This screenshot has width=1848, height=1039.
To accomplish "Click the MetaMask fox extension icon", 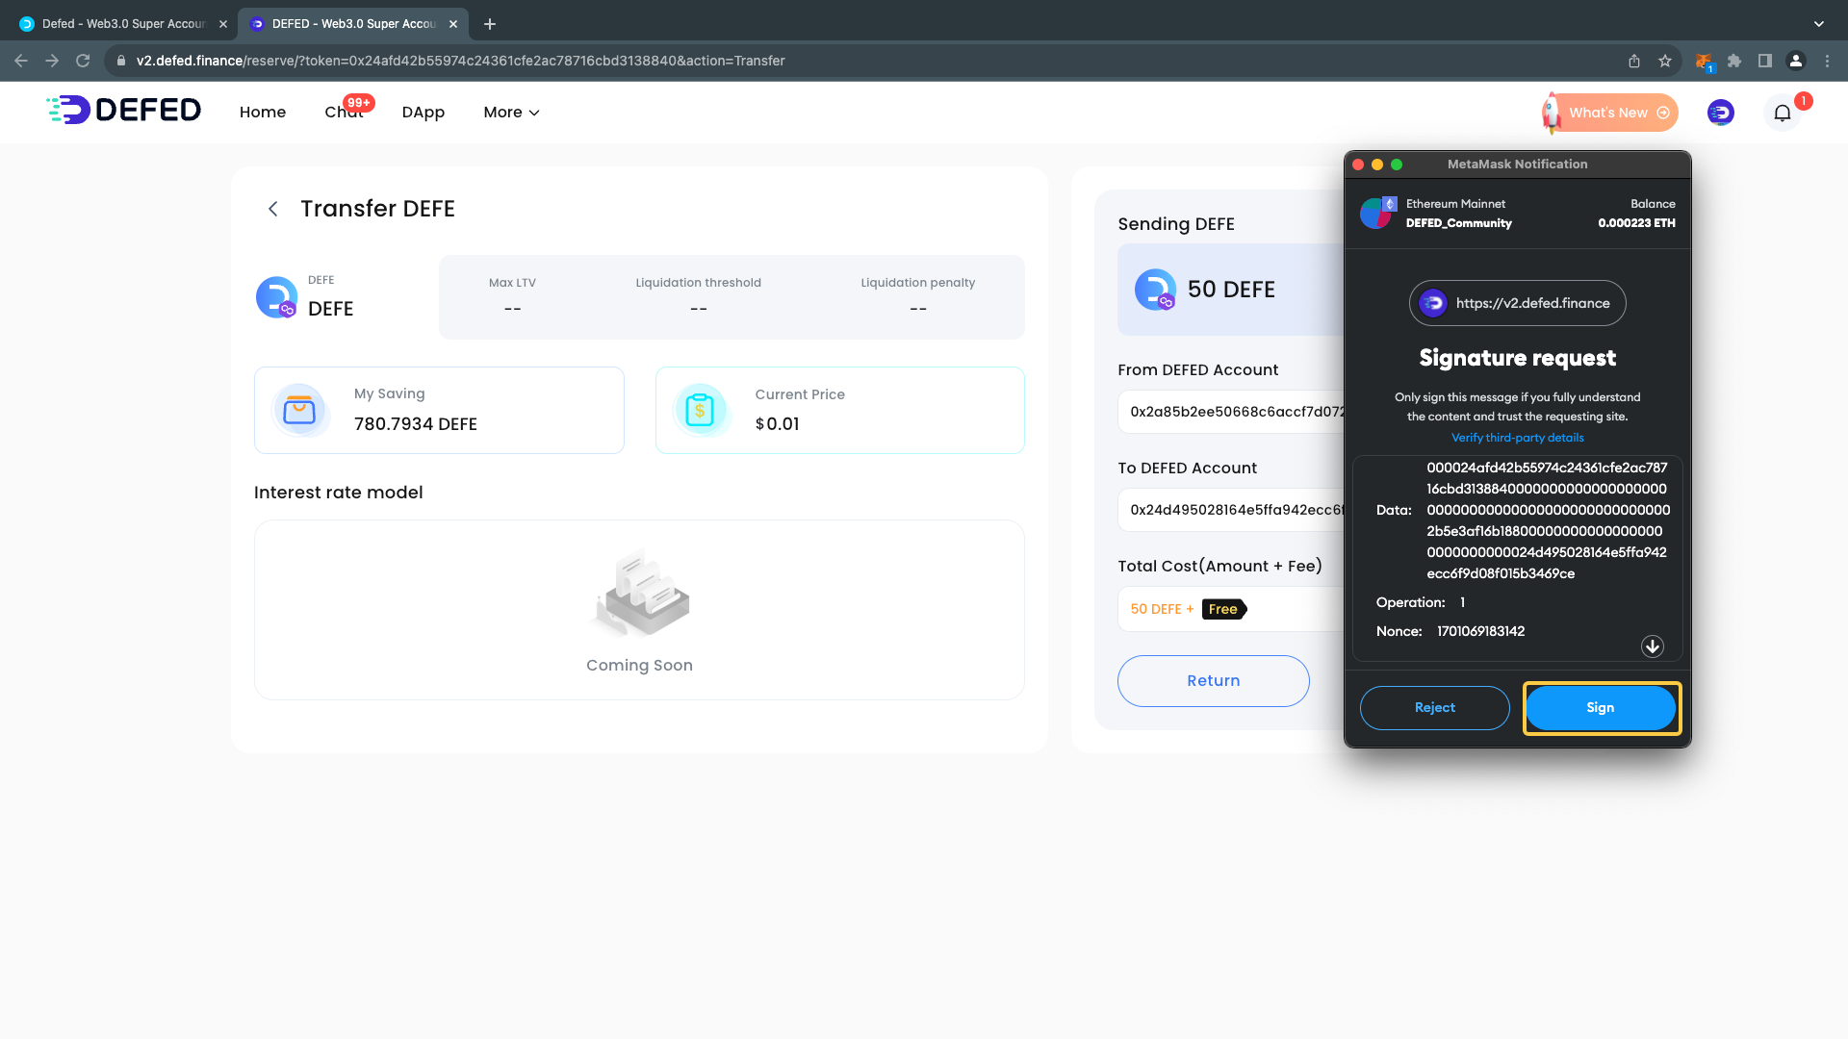I will 1703,62.
